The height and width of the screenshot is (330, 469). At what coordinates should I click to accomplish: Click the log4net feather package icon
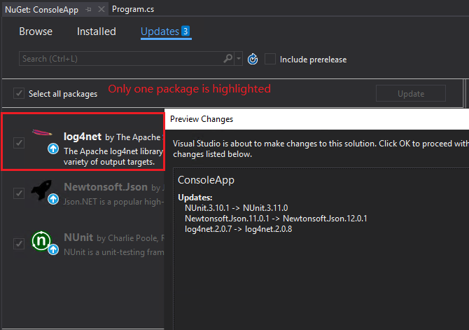pyautogui.click(x=42, y=132)
